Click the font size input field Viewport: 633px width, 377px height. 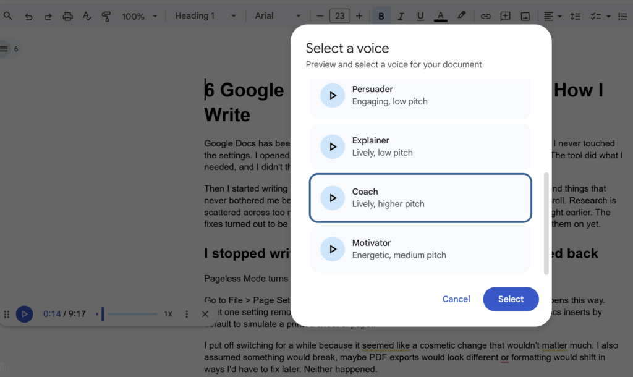tap(339, 16)
